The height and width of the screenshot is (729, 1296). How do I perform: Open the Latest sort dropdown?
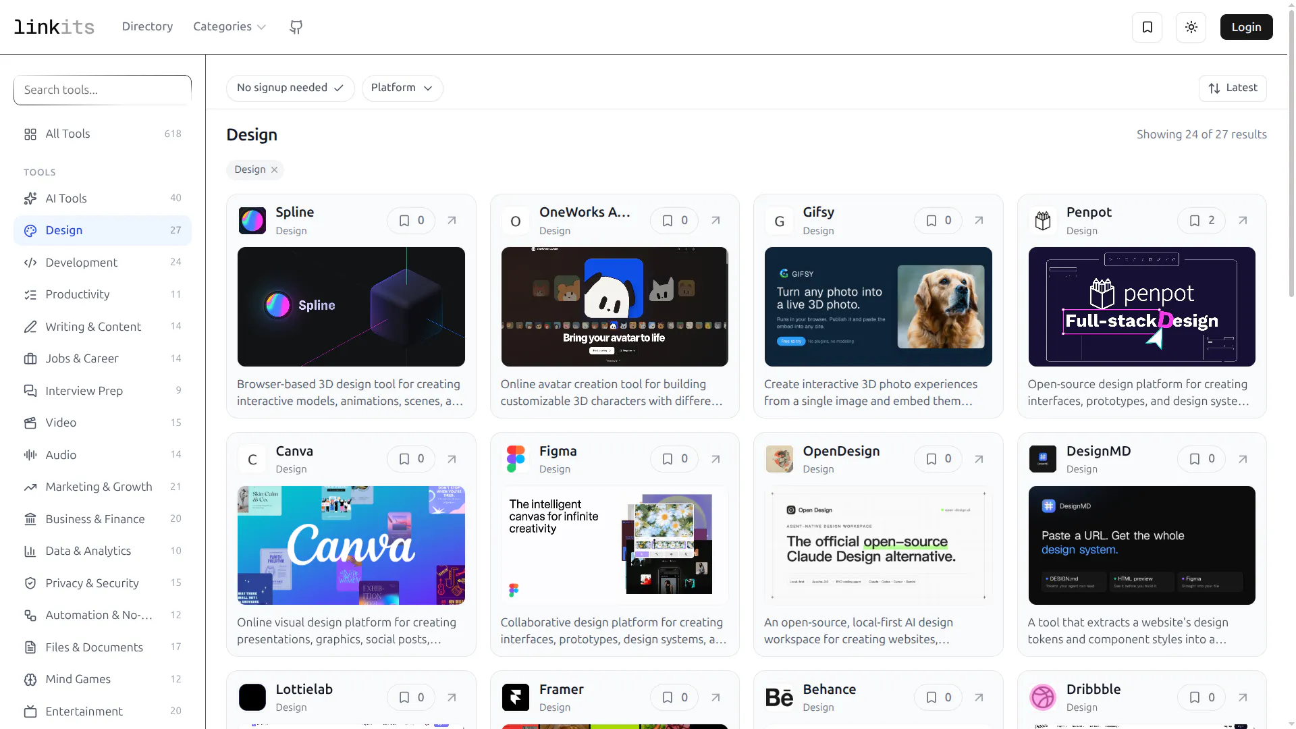(1233, 88)
